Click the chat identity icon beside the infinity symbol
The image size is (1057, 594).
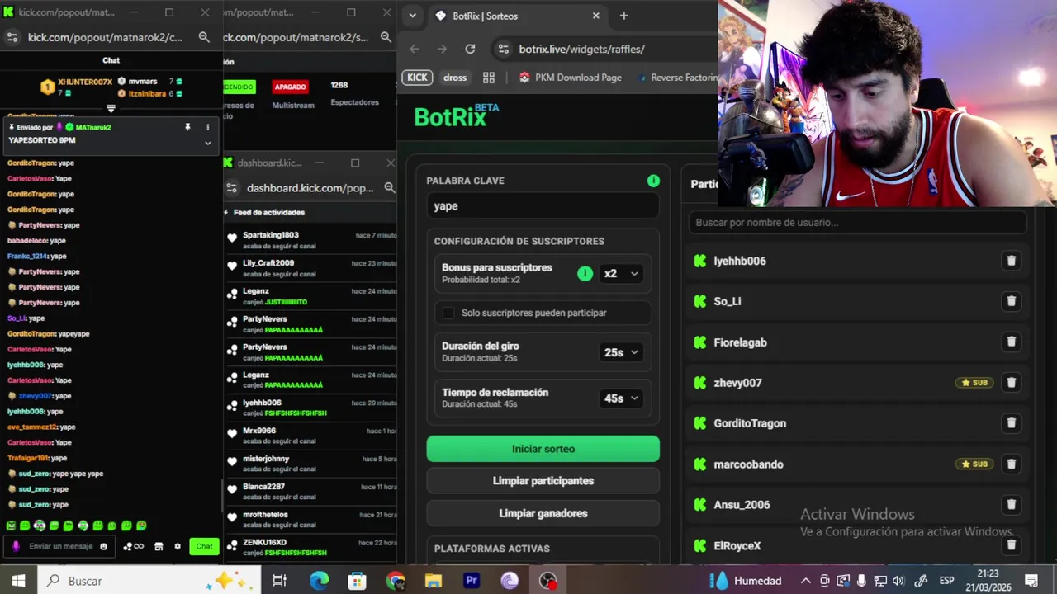127,546
